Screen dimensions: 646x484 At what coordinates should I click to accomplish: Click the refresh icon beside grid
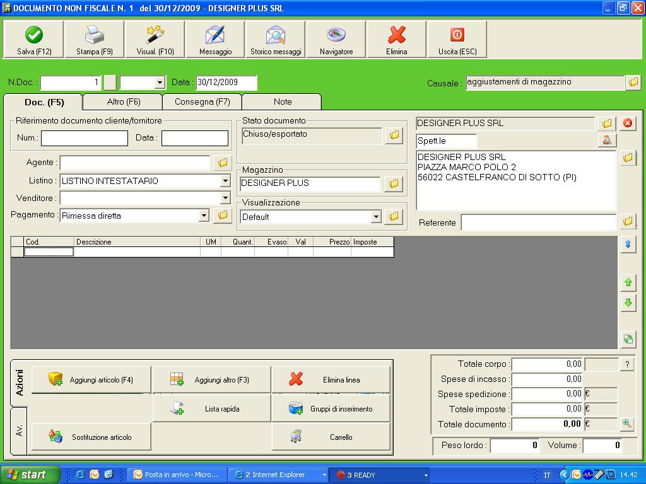pyautogui.click(x=628, y=339)
